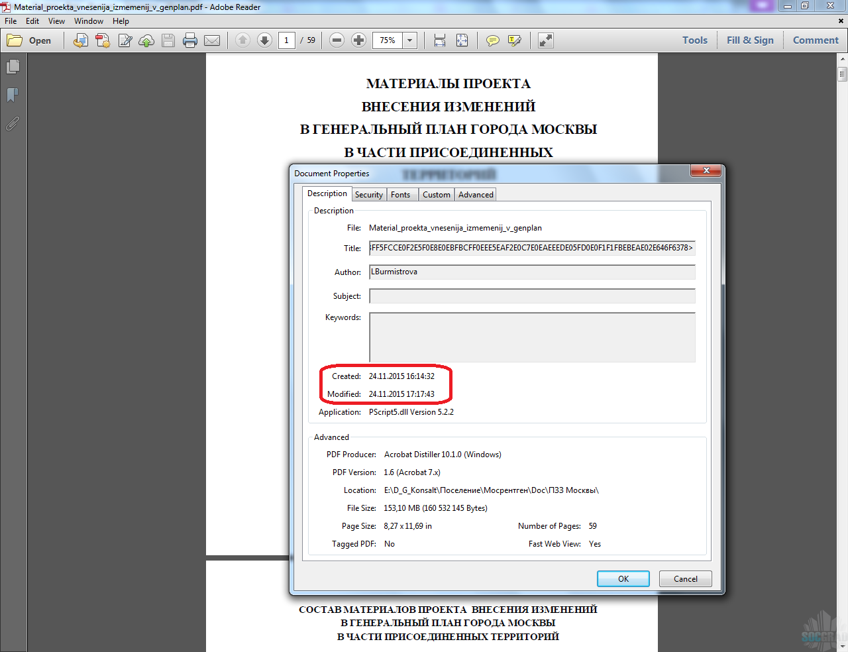The height and width of the screenshot is (652, 848).
Task: Click the Send file by email icon
Action: (212, 40)
